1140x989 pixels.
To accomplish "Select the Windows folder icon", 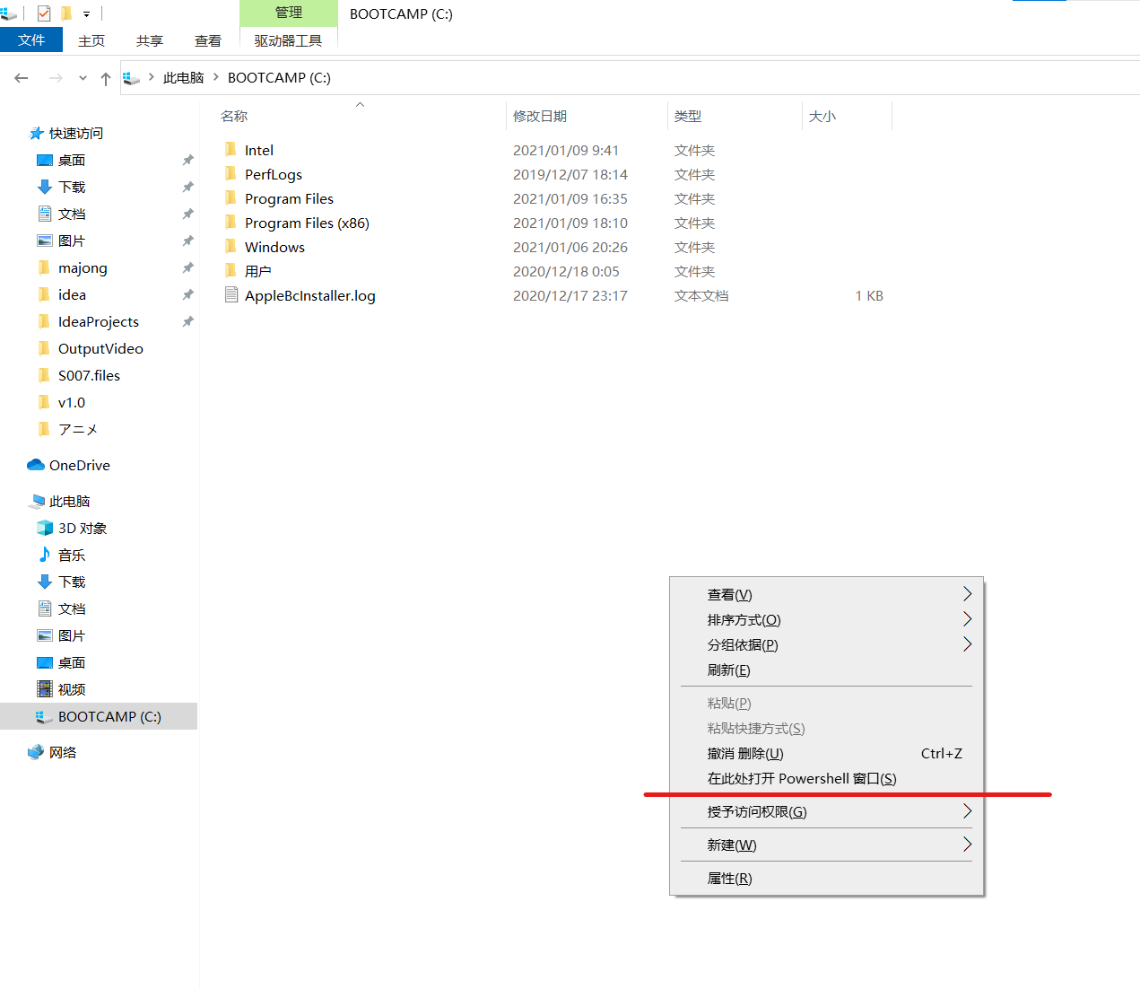I will click(x=231, y=247).
